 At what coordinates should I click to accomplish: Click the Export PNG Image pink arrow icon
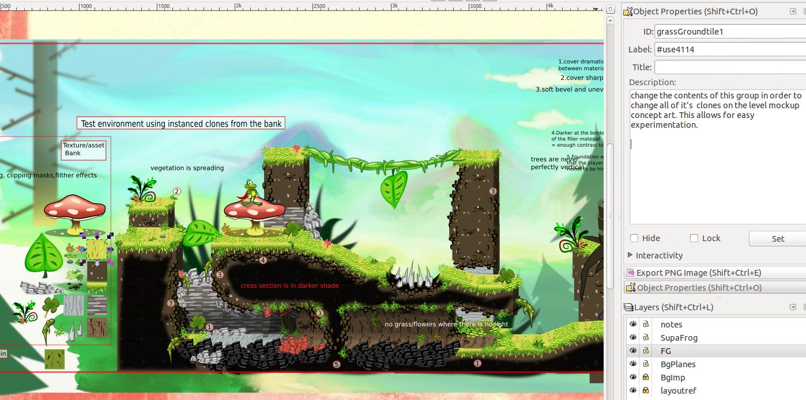pyautogui.click(x=629, y=272)
